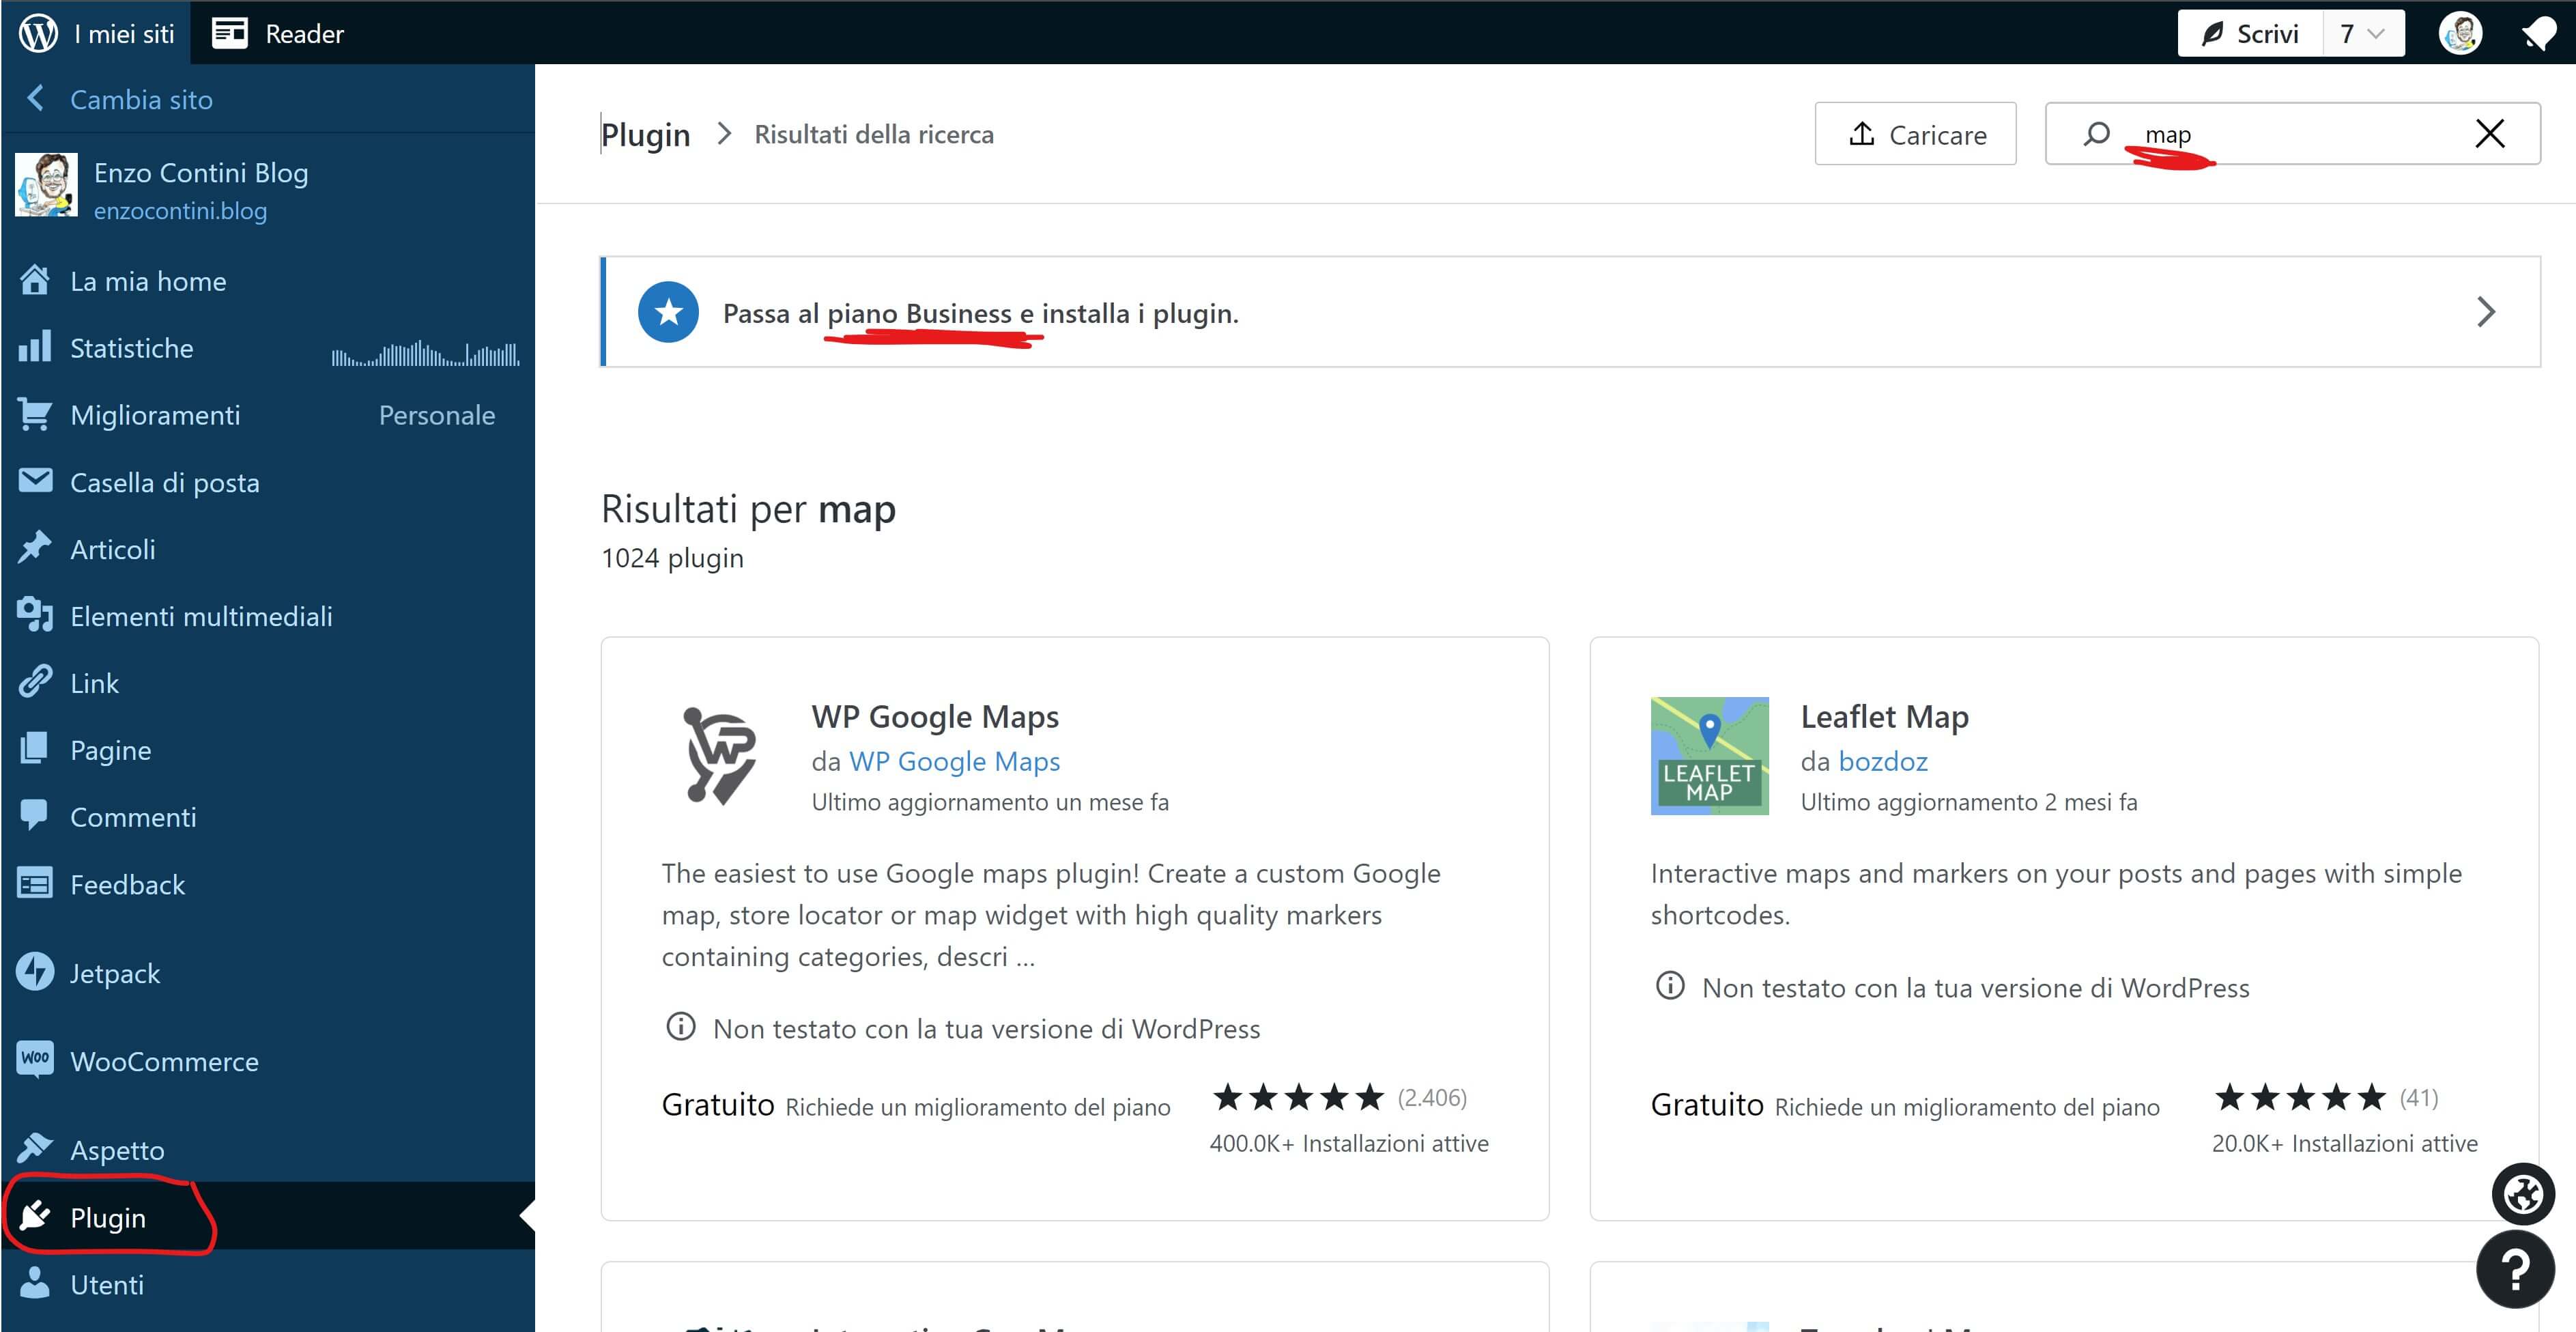Viewport: 2576px width, 1332px height.
Task: Expand the Business plan upgrade banner chevron
Action: click(2486, 312)
